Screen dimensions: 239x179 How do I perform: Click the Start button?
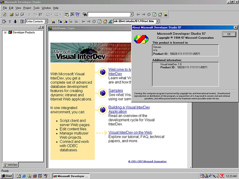click(7, 176)
